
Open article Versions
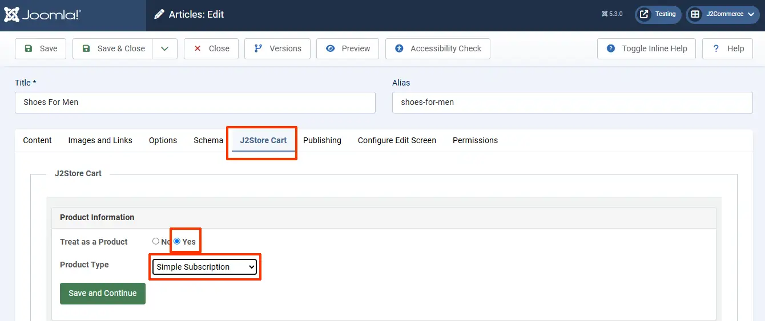[x=277, y=48]
